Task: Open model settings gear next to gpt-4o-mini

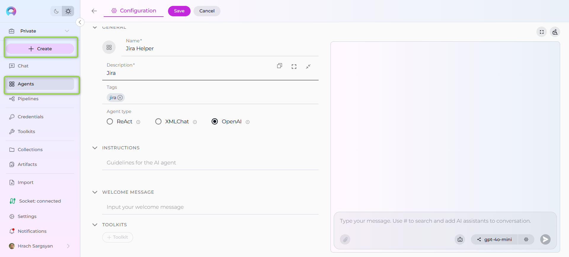Action: pos(526,239)
